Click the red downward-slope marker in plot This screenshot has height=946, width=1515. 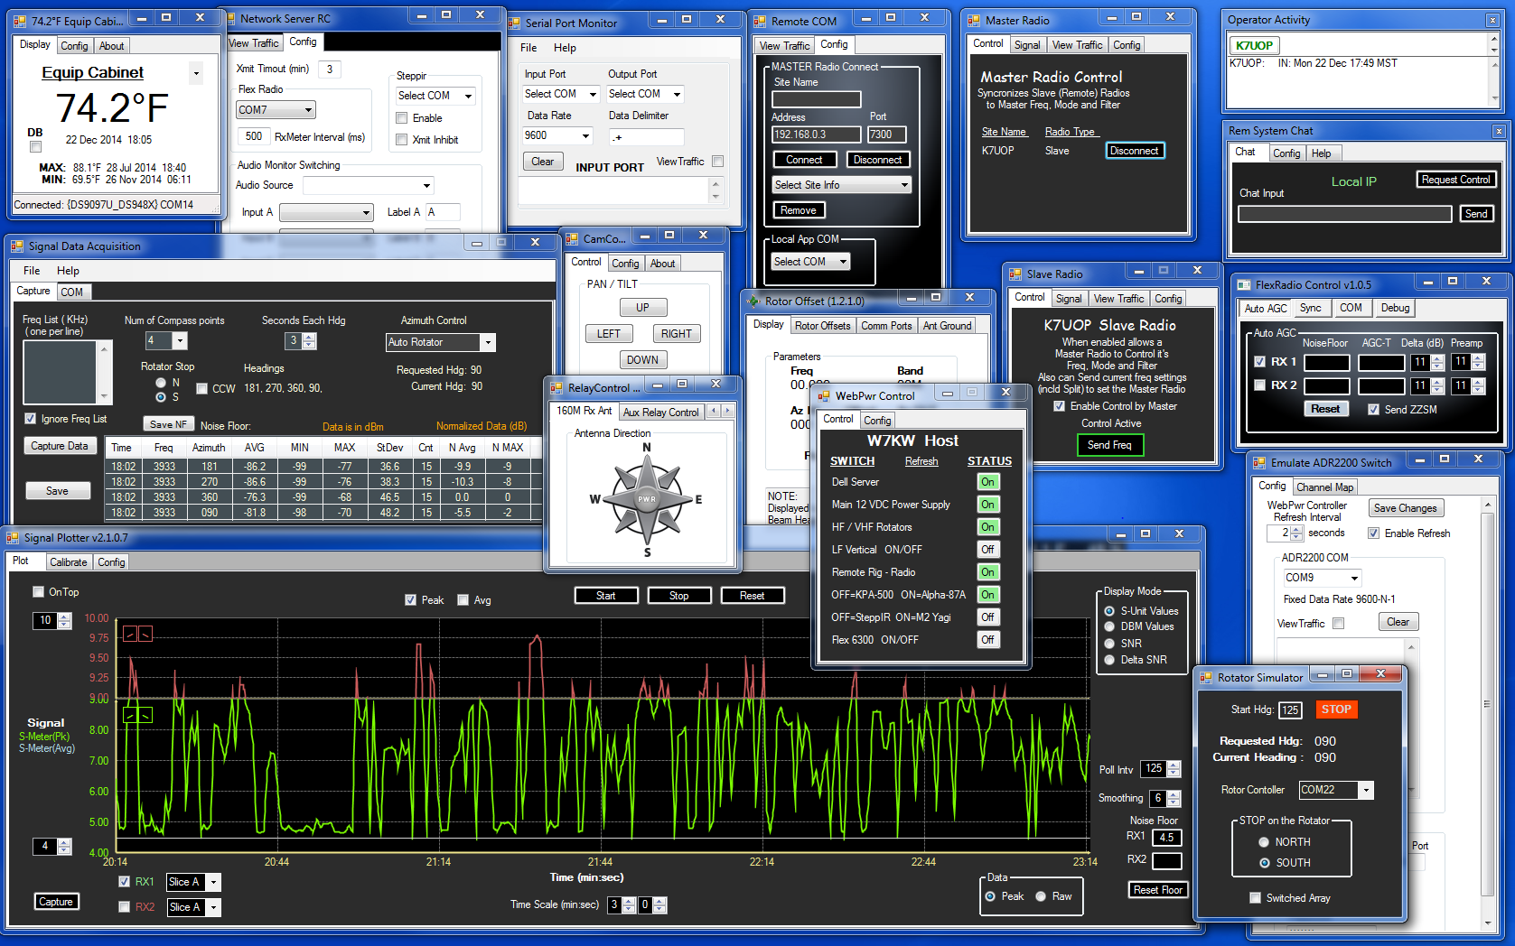(x=145, y=635)
